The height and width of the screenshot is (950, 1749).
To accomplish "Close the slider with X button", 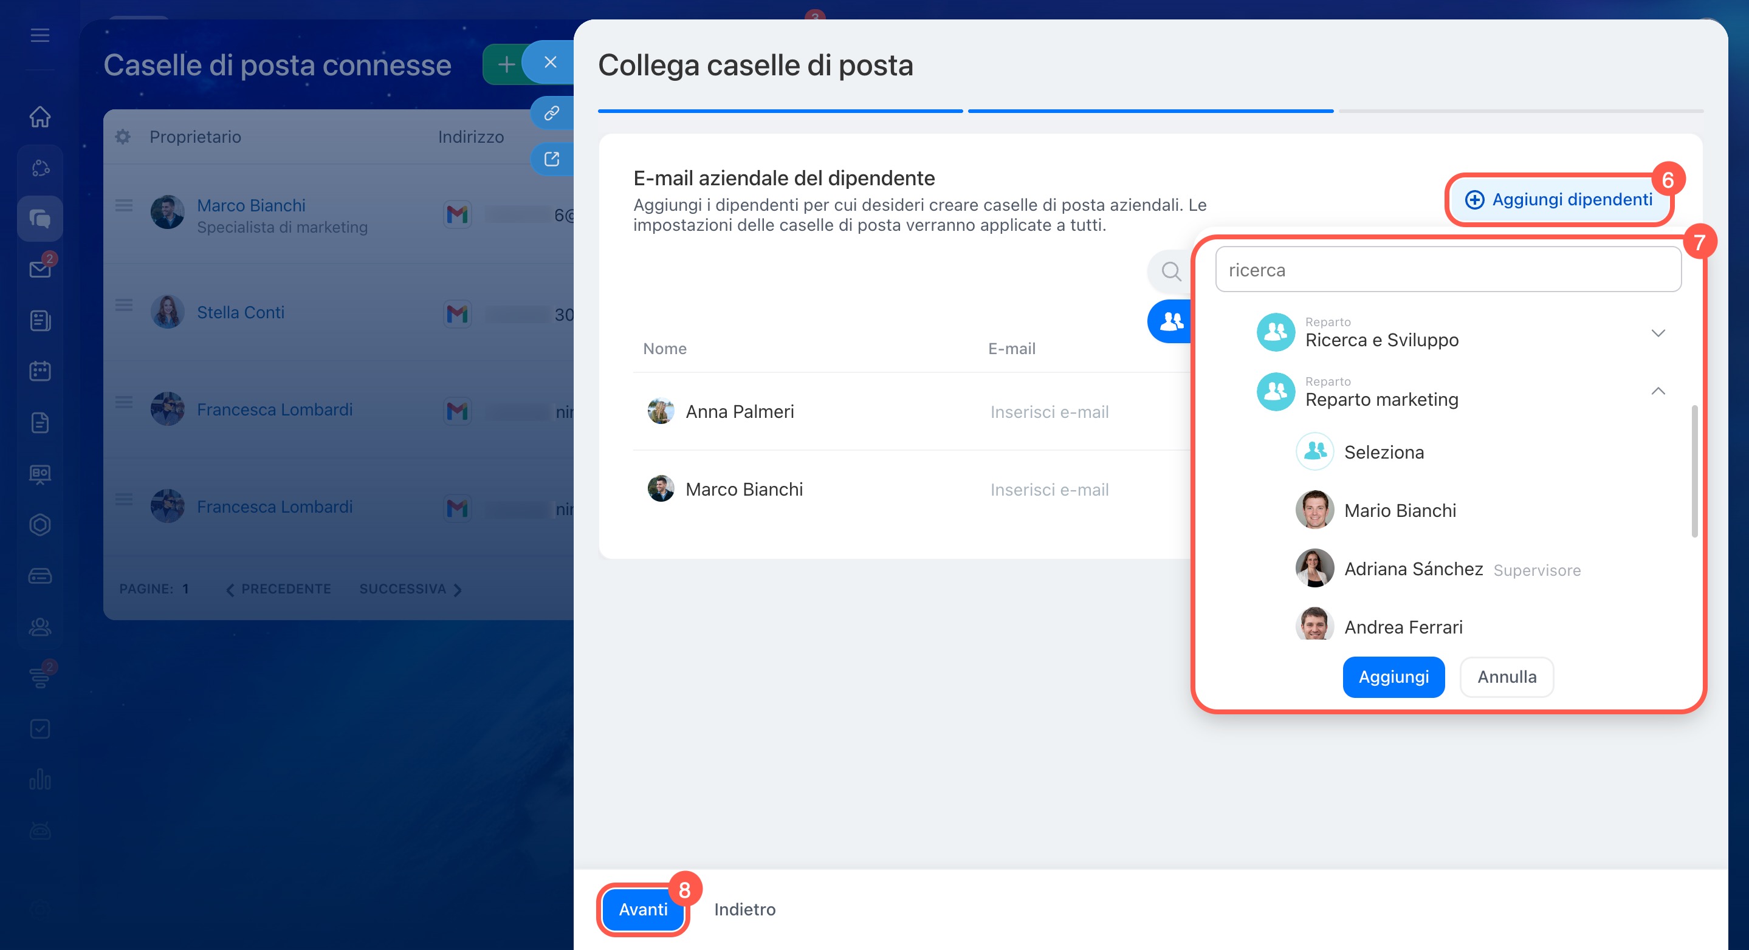I will 550,63.
